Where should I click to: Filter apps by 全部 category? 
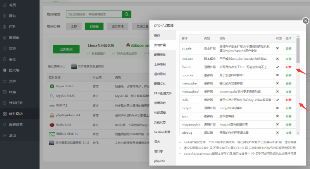click(74, 26)
